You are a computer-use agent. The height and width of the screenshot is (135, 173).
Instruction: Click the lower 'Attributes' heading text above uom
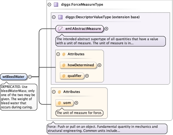(x=71, y=92)
